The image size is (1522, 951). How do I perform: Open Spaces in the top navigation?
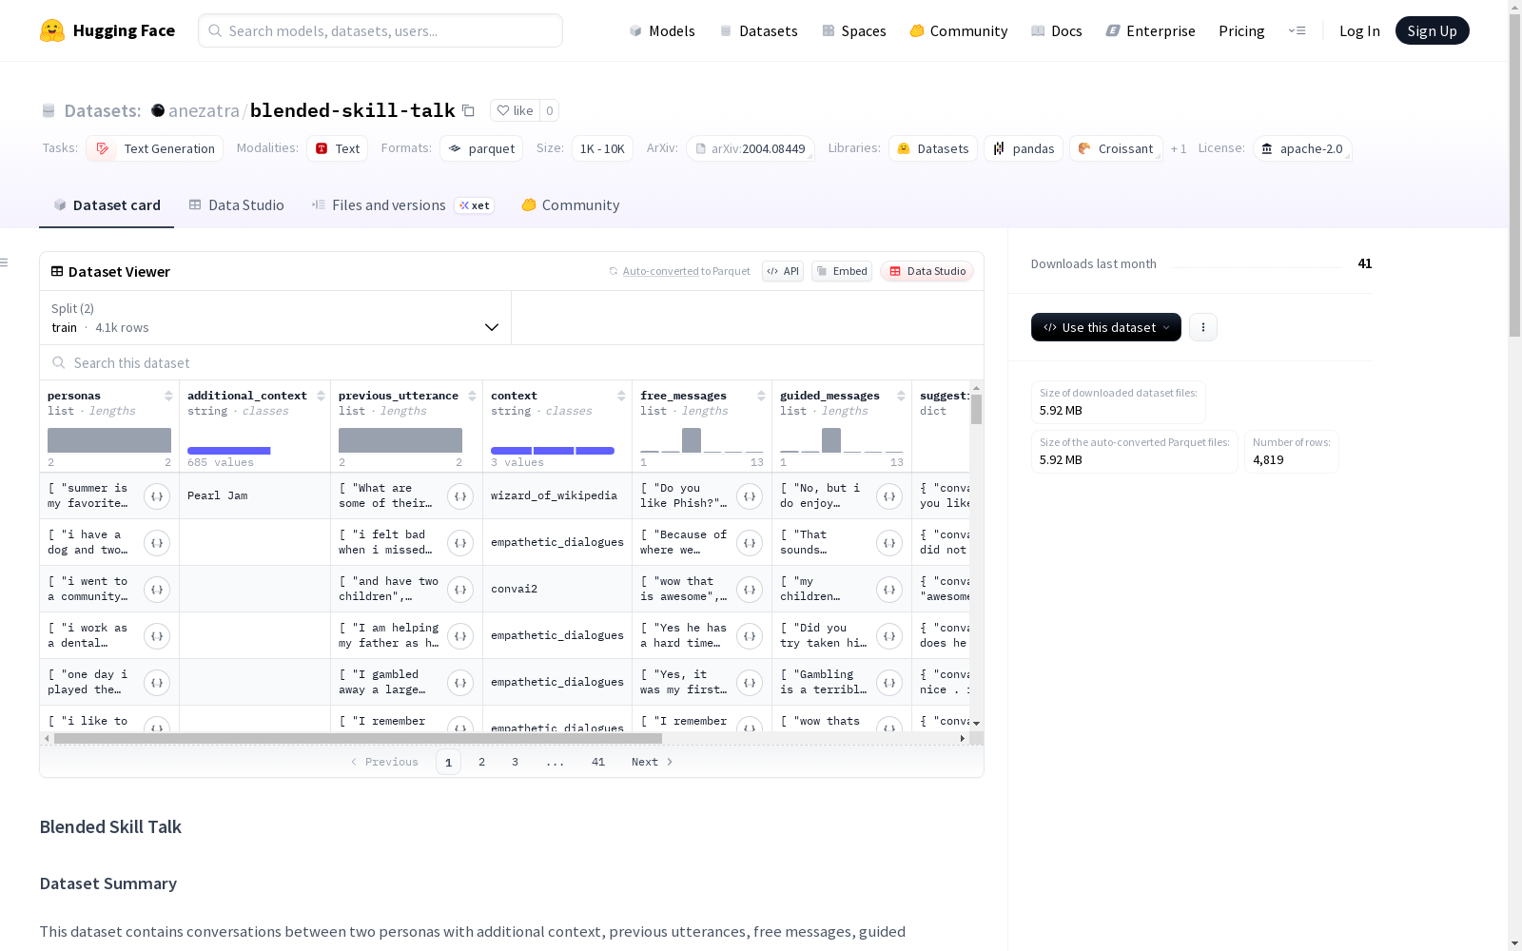tap(854, 30)
